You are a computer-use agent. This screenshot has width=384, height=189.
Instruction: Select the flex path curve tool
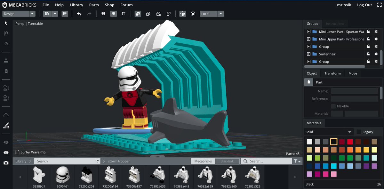pos(6,115)
